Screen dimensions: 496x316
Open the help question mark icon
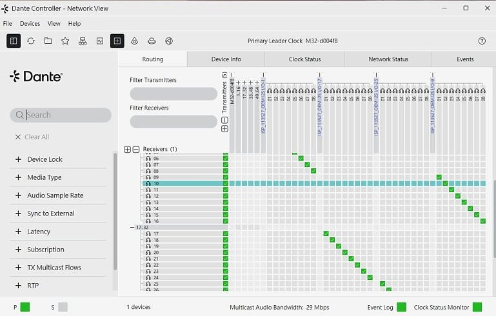pos(482,41)
